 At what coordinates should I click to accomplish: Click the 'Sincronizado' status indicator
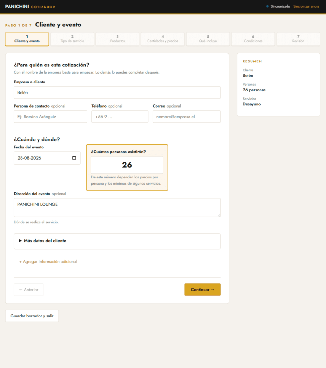(278, 7)
